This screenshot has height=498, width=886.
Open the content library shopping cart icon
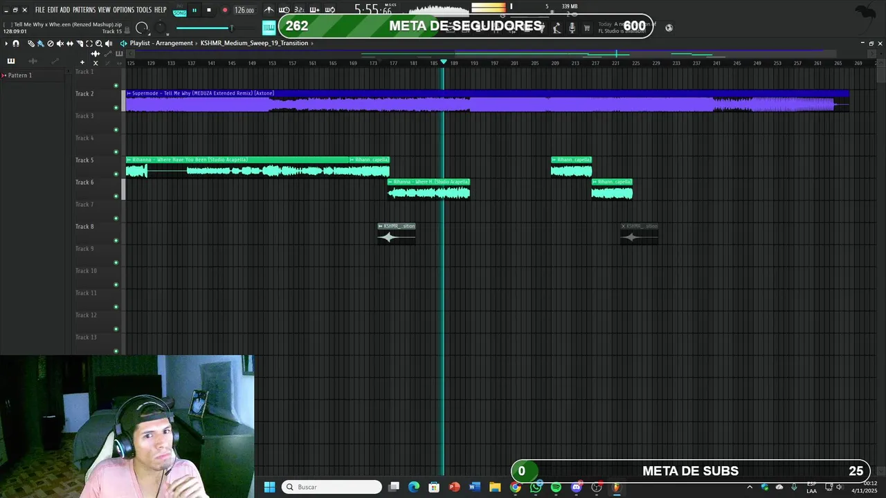(x=587, y=28)
